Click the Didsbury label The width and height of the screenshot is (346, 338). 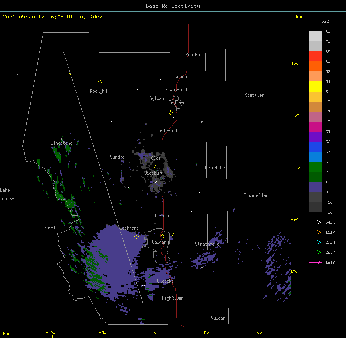(x=154, y=173)
